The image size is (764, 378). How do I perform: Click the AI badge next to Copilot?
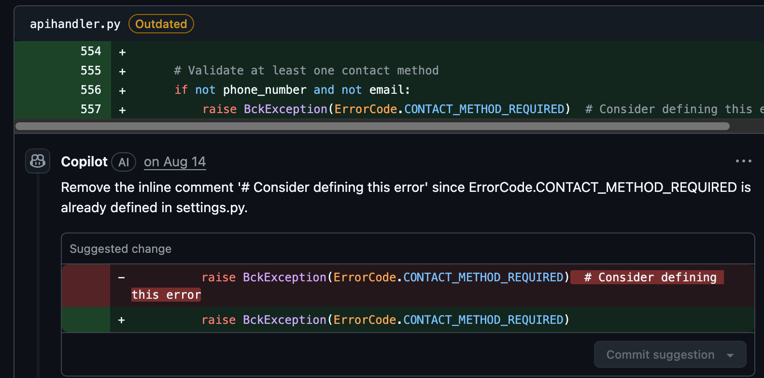coord(124,162)
